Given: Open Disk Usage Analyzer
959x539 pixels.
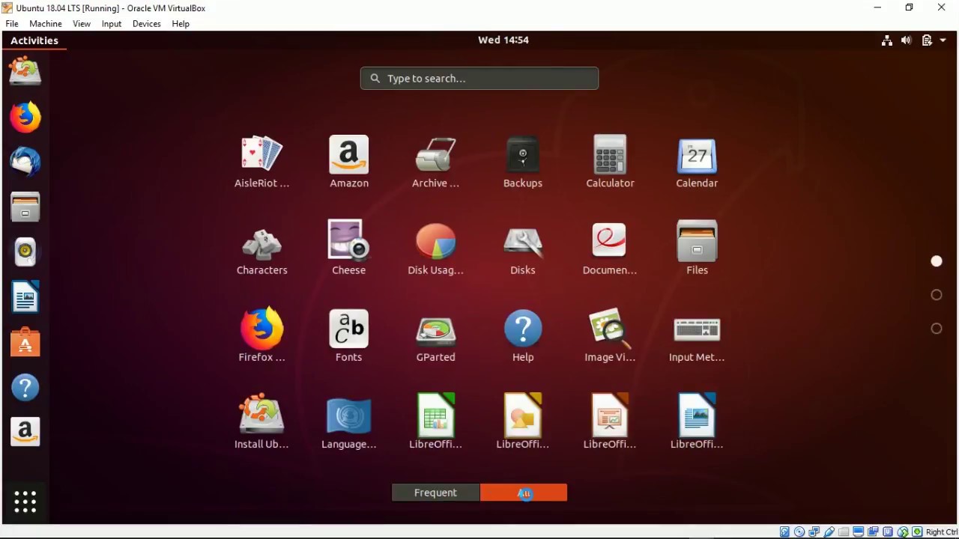Looking at the screenshot, I should 435,249.
